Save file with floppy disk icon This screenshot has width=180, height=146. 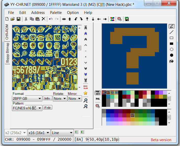point(19,19)
